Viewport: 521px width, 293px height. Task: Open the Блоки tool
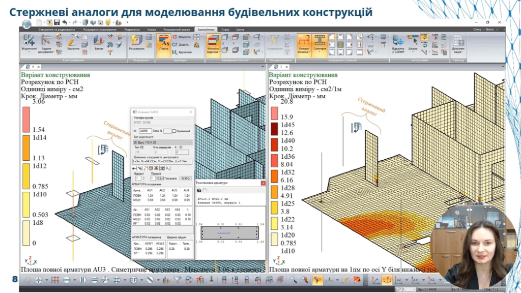pos(99,41)
